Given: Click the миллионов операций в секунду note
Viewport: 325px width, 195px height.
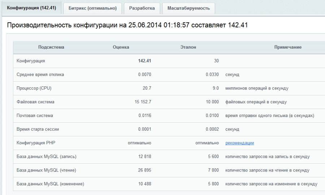Looking at the screenshot, I should [x=257, y=88].
